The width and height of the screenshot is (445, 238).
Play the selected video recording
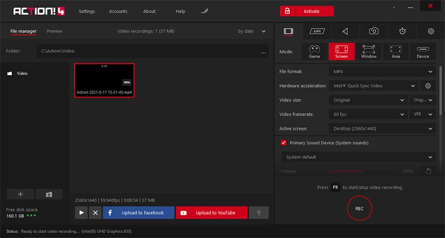(x=81, y=212)
